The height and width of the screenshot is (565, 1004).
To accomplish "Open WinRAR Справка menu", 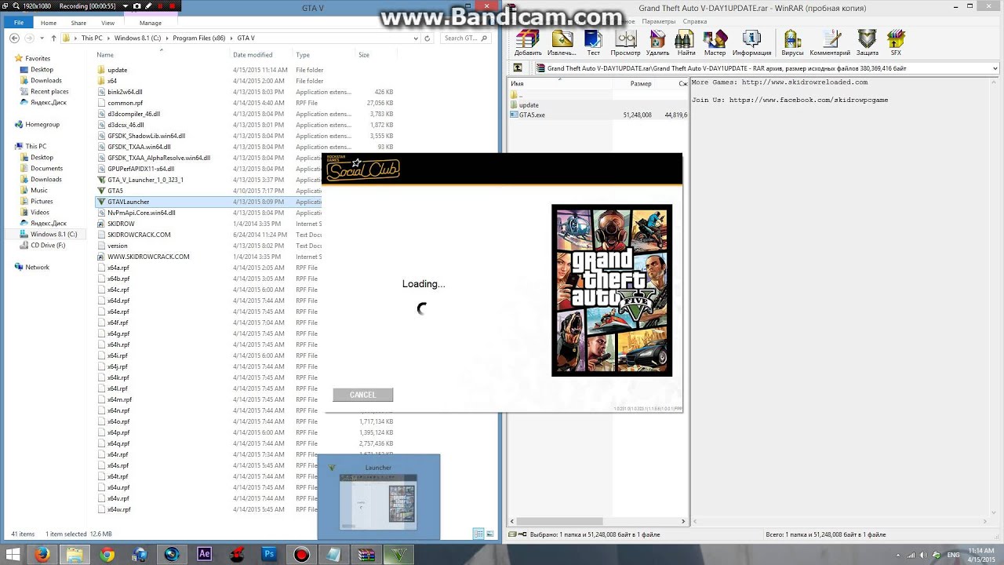I will tap(695, 21).
